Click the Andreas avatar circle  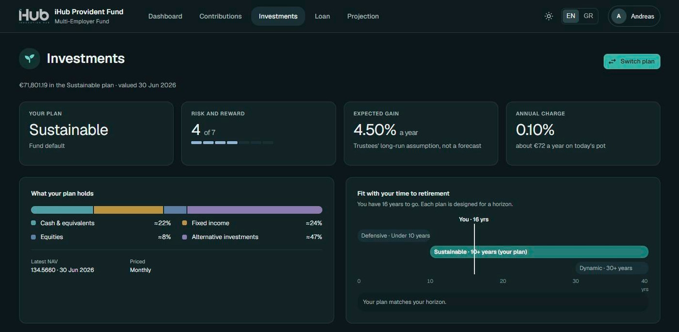pos(618,16)
